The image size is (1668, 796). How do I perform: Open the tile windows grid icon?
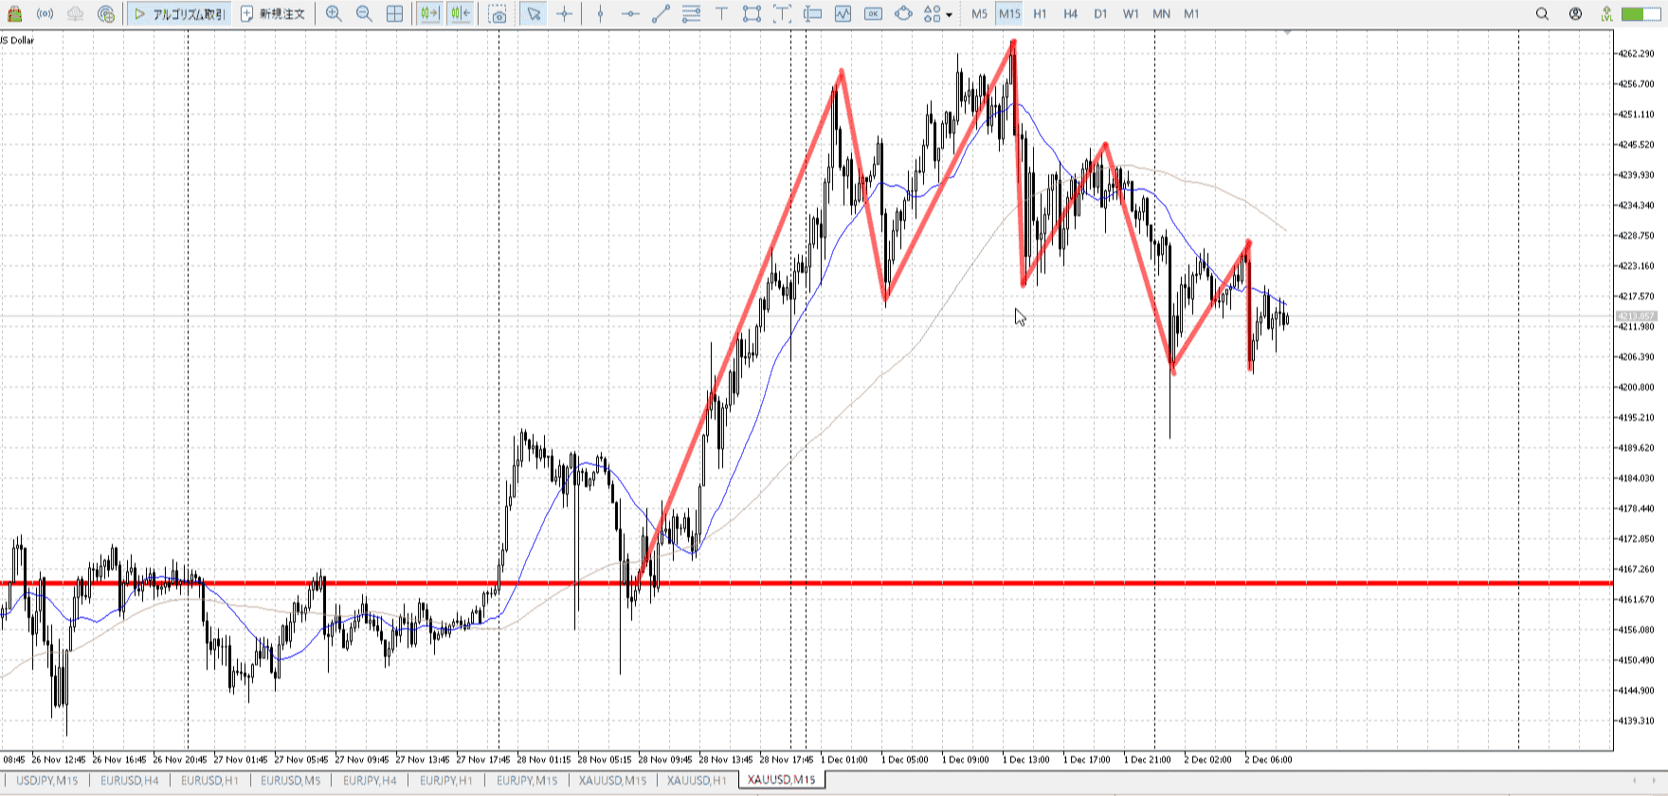pos(395,14)
